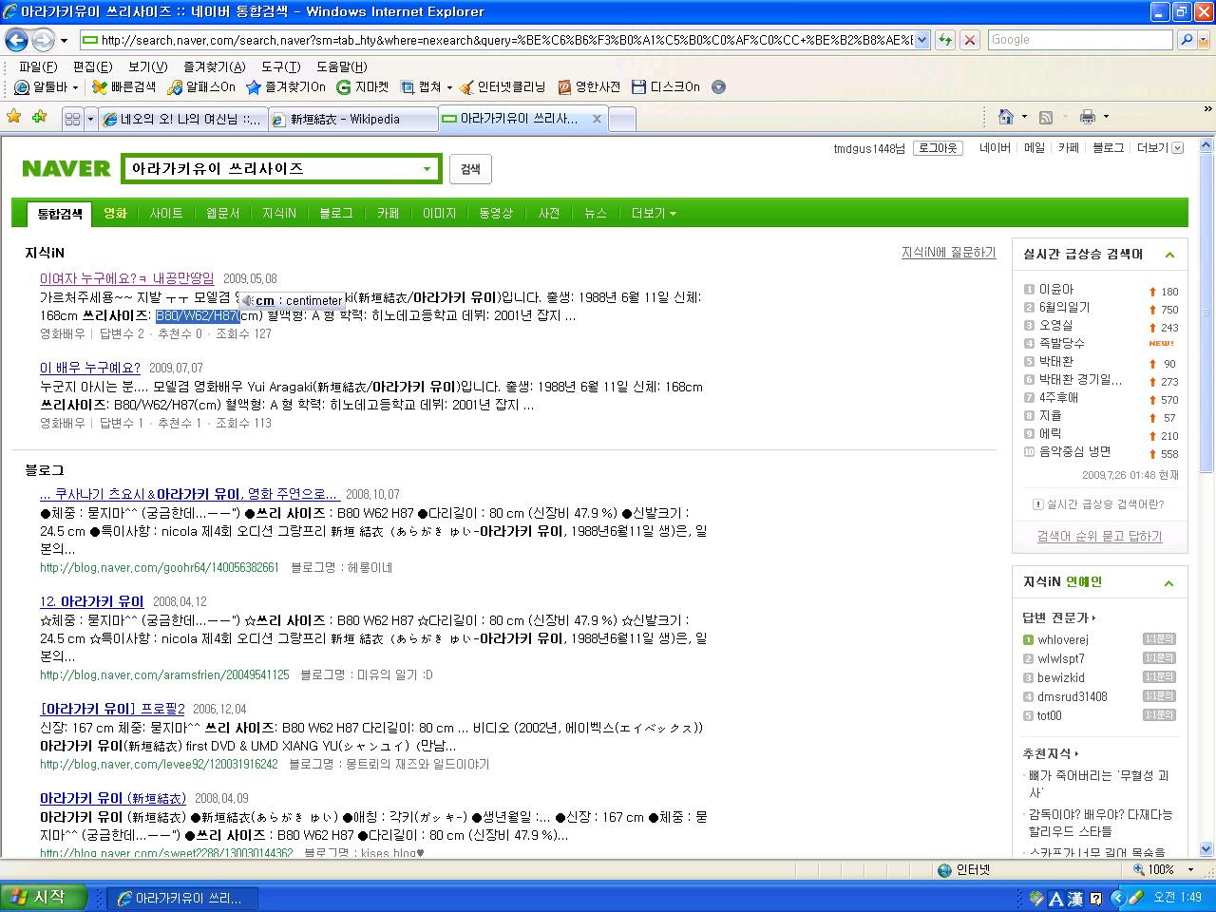Switch to the Wikipedia 新垣結衣 tab
The image size is (1216, 912).
(x=351, y=120)
